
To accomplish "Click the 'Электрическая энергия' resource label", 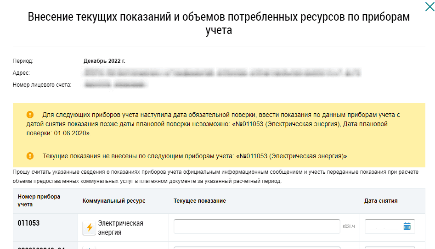I will click(120, 227).
